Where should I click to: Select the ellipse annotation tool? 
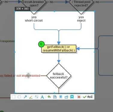click(x=19, y=97)
